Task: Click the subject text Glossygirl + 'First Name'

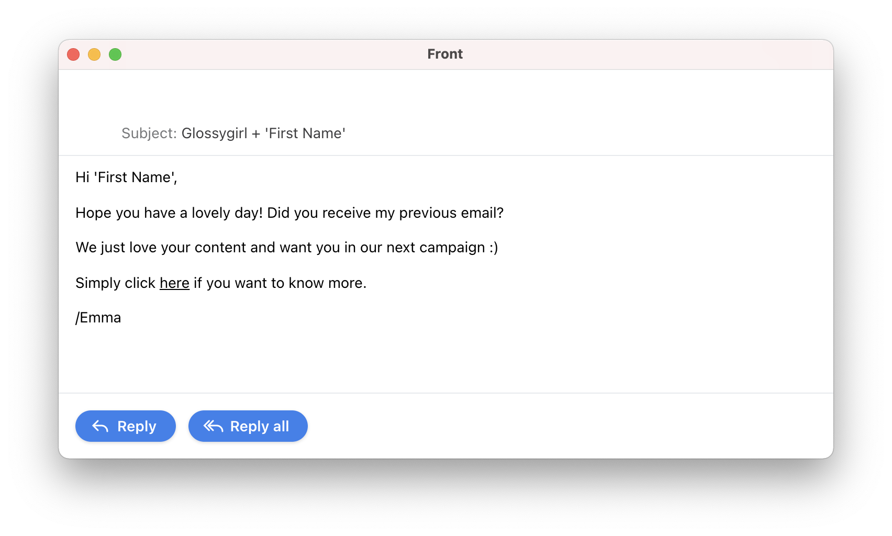Action: [263, 133]
